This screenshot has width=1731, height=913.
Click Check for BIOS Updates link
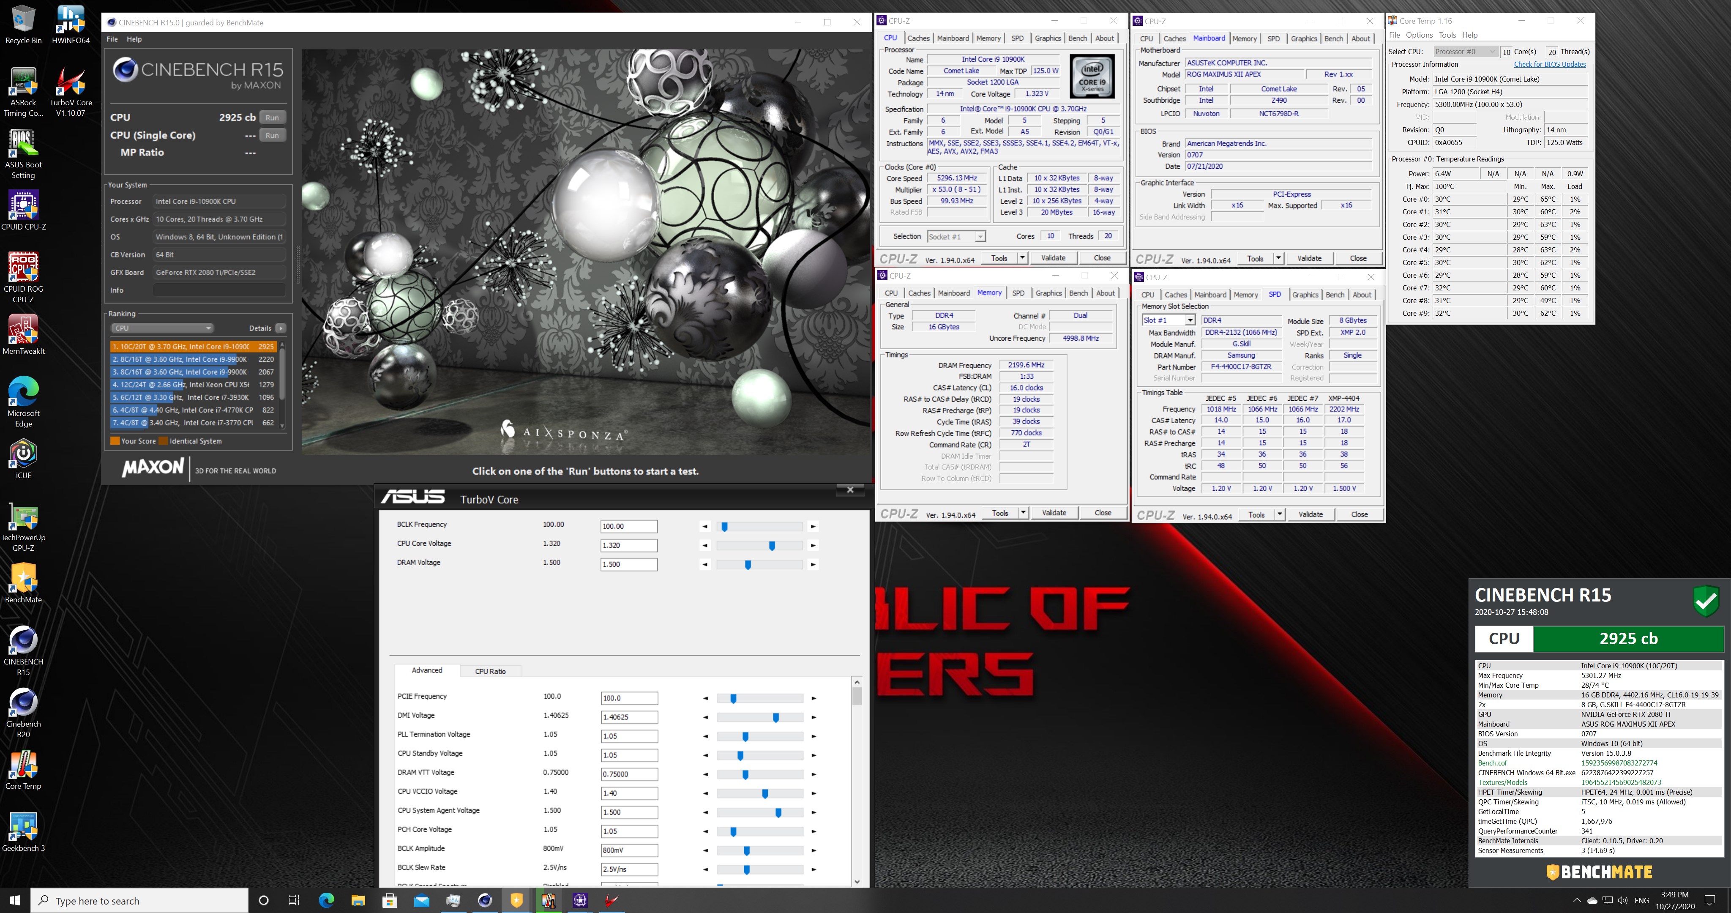[1550, 65]
